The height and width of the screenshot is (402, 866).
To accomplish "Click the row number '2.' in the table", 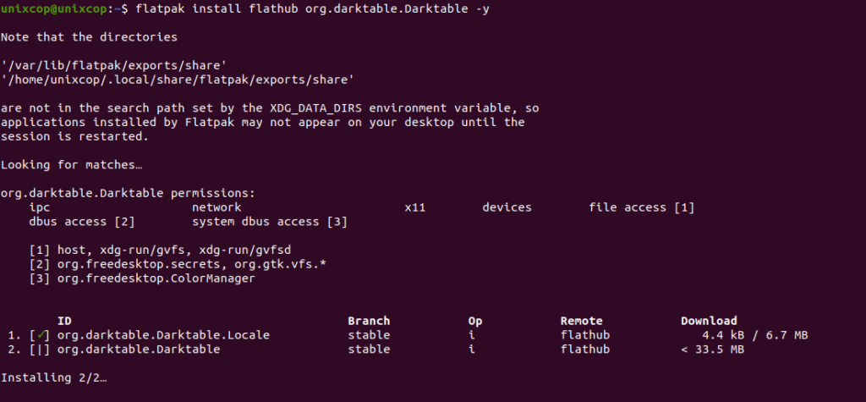I will tap(14, 350).
